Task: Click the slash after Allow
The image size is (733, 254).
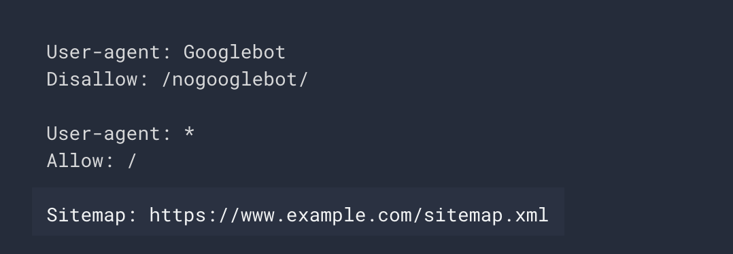Action: pyautogui.click(x=132, y=161)
